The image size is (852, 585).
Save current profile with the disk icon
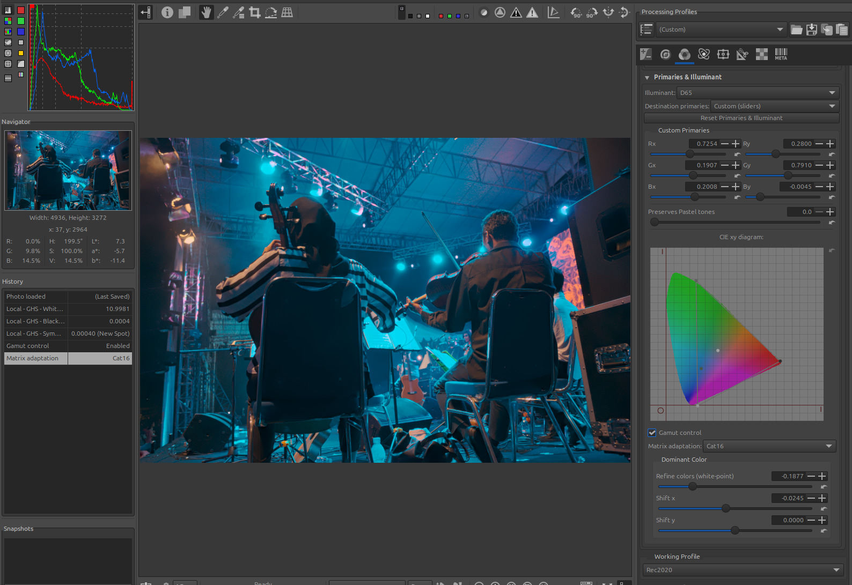812,29
